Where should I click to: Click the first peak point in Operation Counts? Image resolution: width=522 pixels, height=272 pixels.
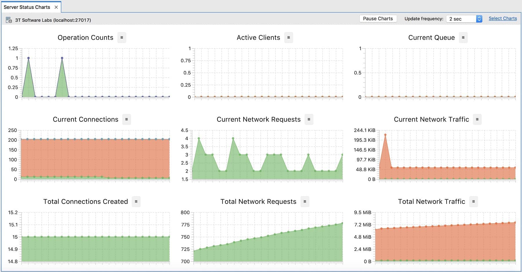pos(28,58)
